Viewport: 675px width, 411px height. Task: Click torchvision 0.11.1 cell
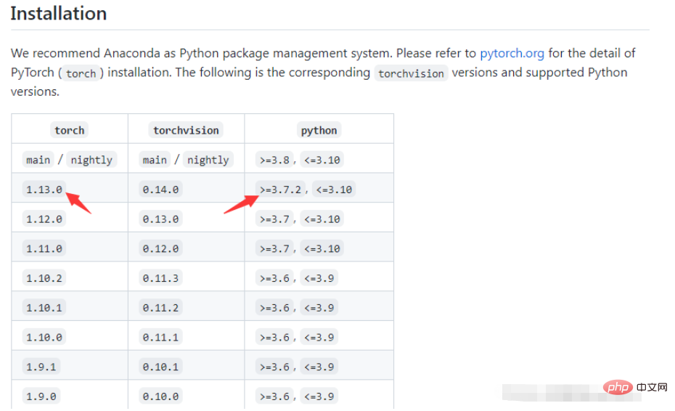[160, 337]
